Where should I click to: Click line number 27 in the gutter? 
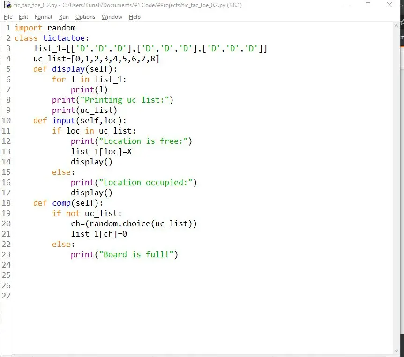click(x=6, y=296)
